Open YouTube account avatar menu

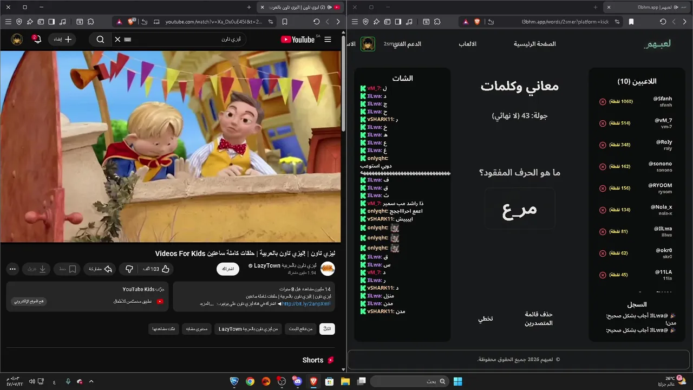(17, 40)
